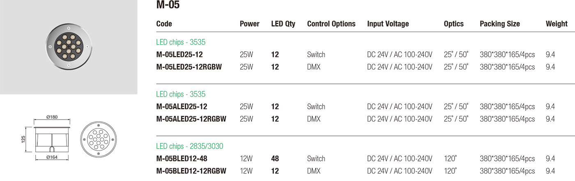Click the green LED chips - 2835/3030 label
The width and height of the screenshot is (575, 181).
pyautogui.click(x=190, y=146)
